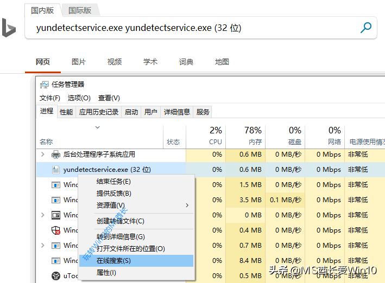Viewport: 385px width, 283px height.
Task: Select the 词典 results tab
Action: pos(186,62)
